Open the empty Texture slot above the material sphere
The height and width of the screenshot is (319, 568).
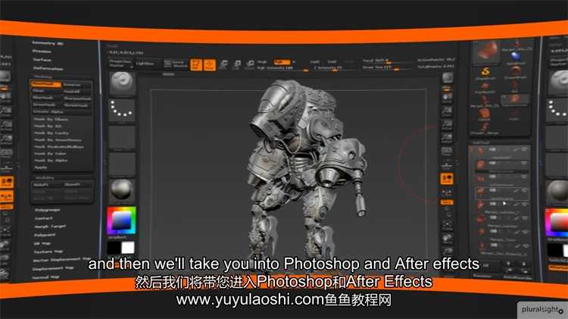pos(122,164)
